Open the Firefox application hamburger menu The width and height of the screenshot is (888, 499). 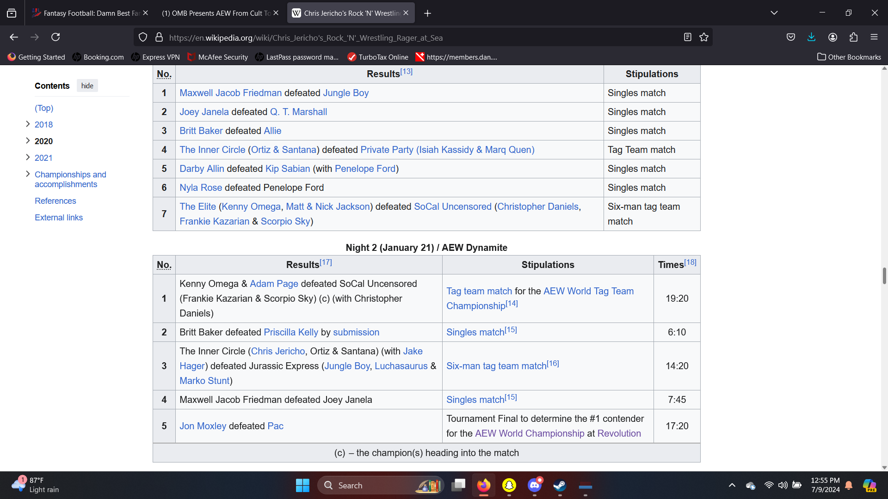coord(874,37)
